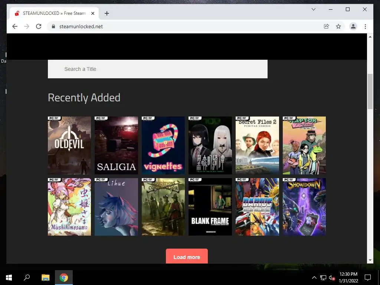Screen dimensions: 380x285
Task: Click the scrollbar down arrow
Action: (370, 260)
